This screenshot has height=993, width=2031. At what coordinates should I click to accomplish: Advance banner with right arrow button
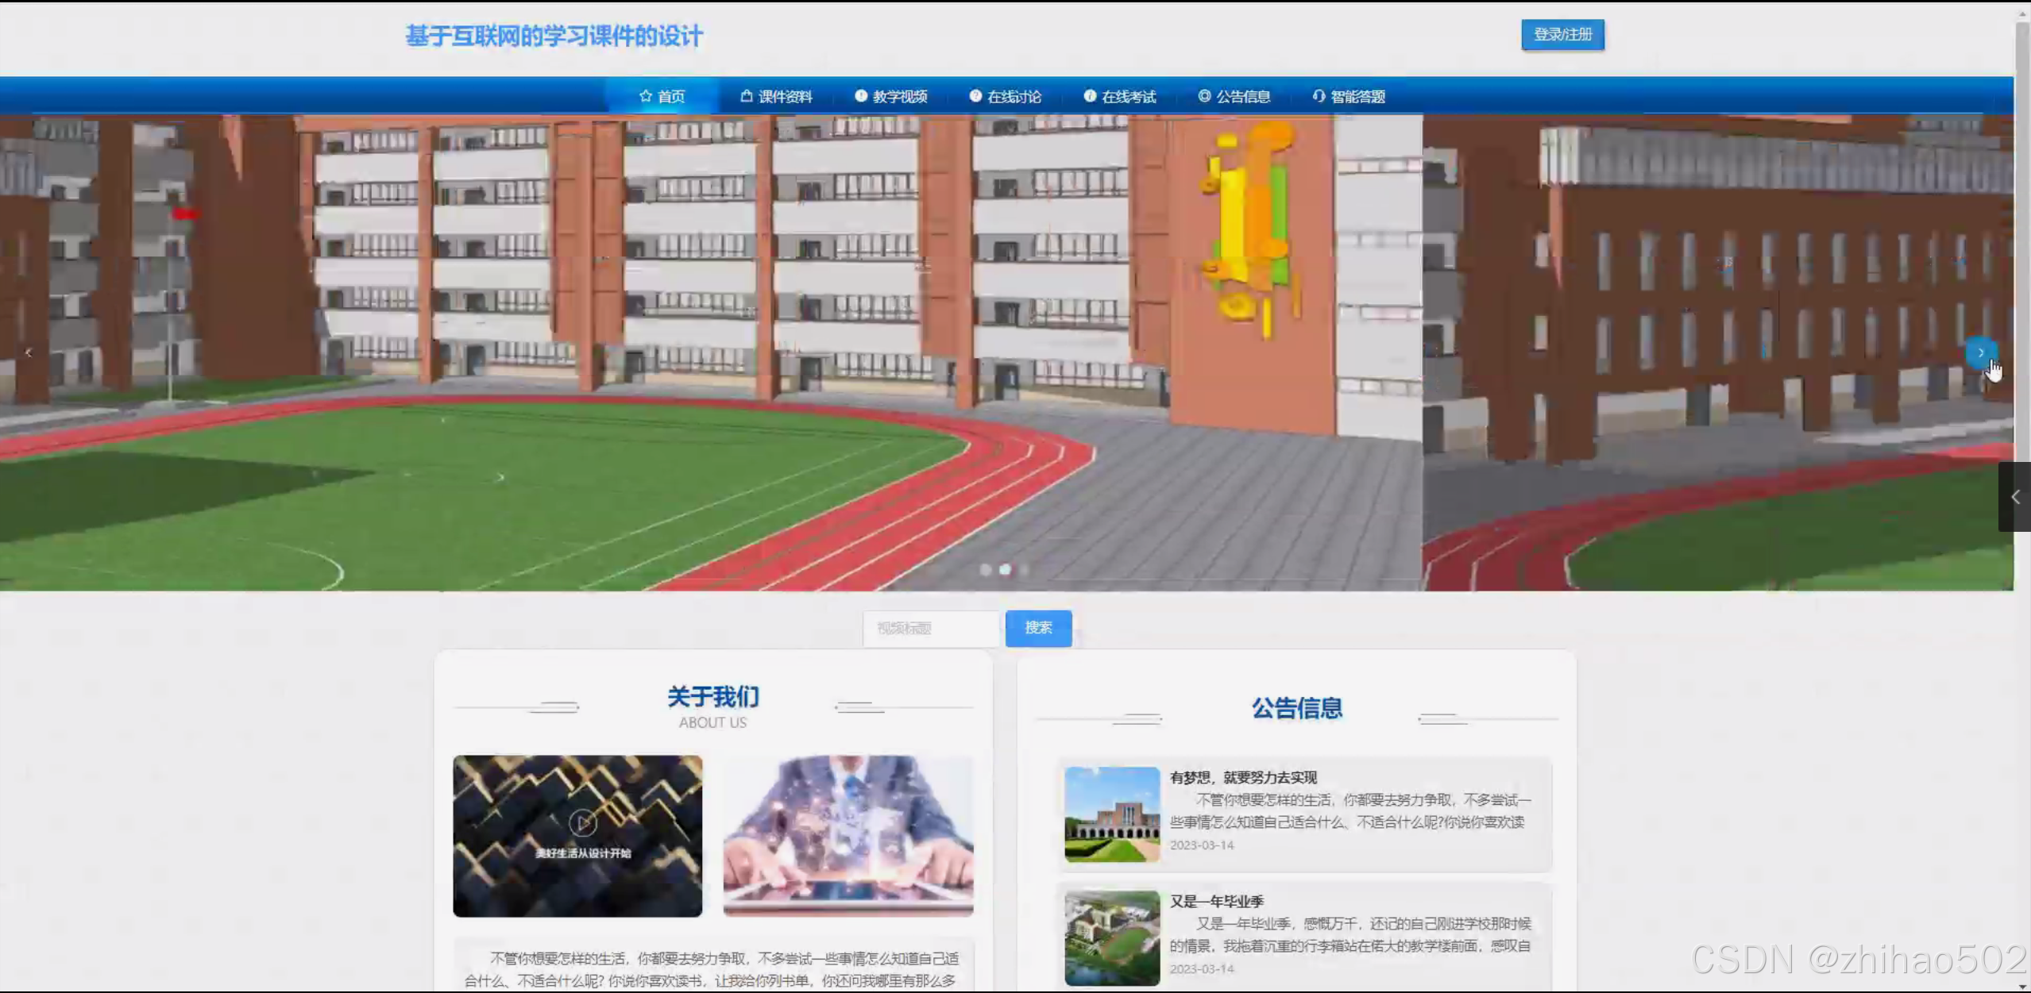(x=1980, y=352)
